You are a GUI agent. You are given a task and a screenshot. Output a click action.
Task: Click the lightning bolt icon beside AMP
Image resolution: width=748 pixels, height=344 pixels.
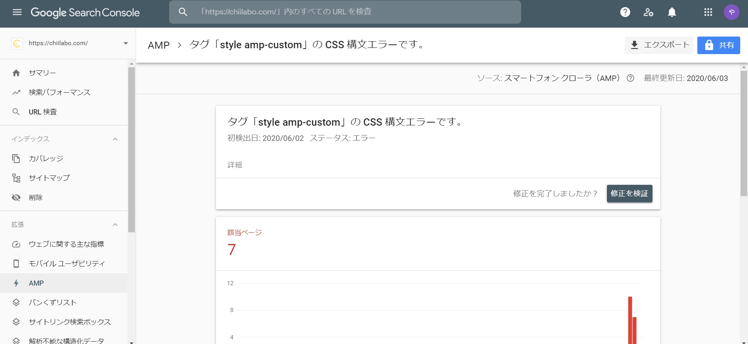pyautogui.click(x=16, y=283)
